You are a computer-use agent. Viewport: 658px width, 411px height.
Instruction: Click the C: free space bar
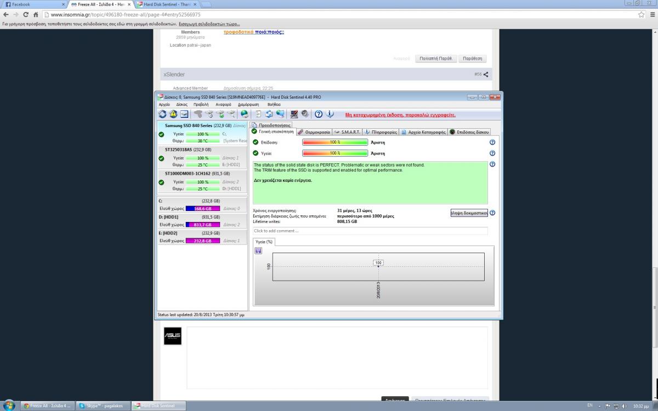coord(203,208)
